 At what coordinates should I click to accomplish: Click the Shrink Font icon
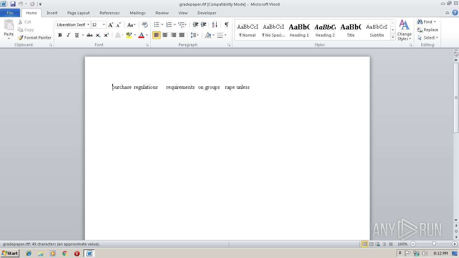pos(119,25)
